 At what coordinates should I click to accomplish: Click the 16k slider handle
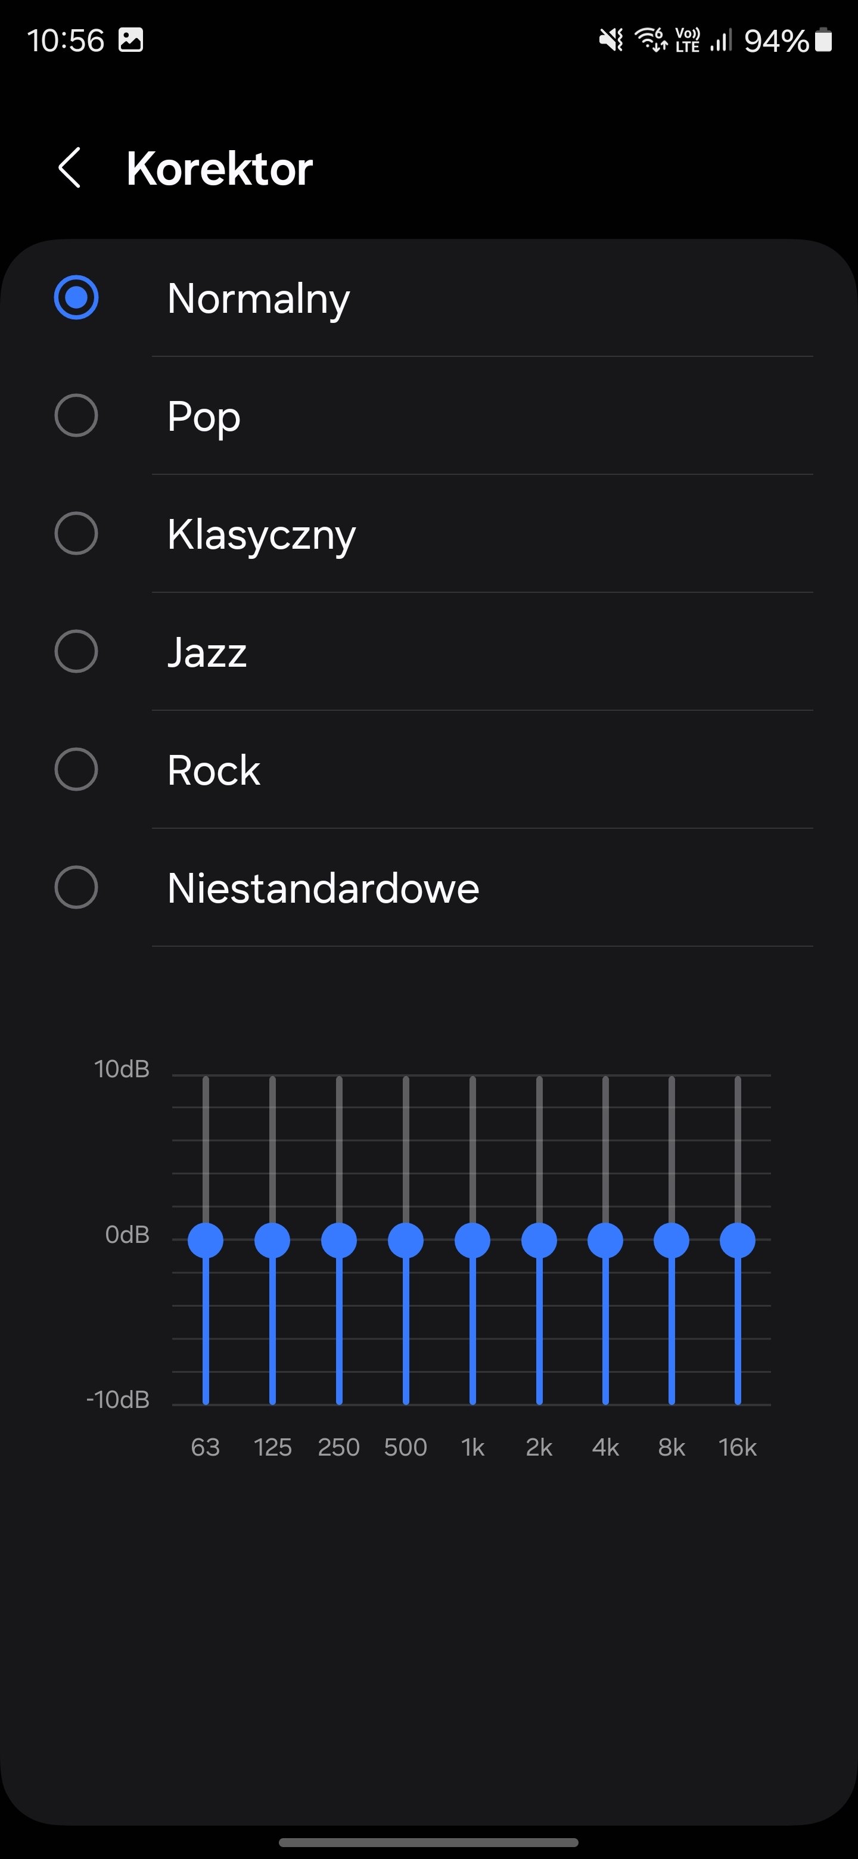click(x=738, y=1241)
